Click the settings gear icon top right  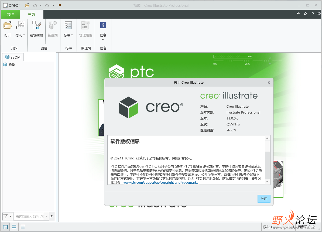pos(319,13)
